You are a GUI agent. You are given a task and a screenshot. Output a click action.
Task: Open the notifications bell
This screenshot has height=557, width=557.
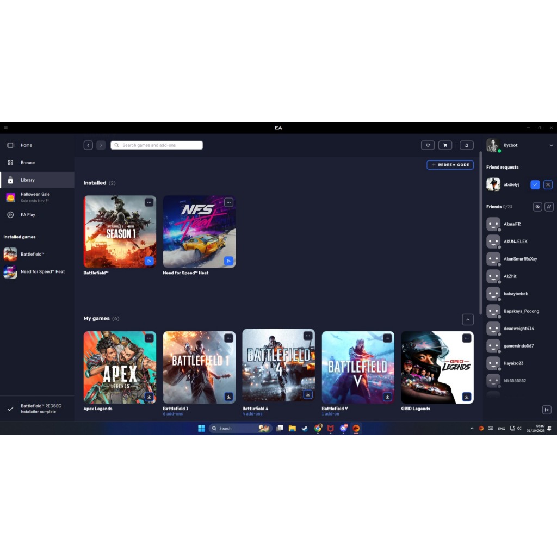click(x=466, y=145)
